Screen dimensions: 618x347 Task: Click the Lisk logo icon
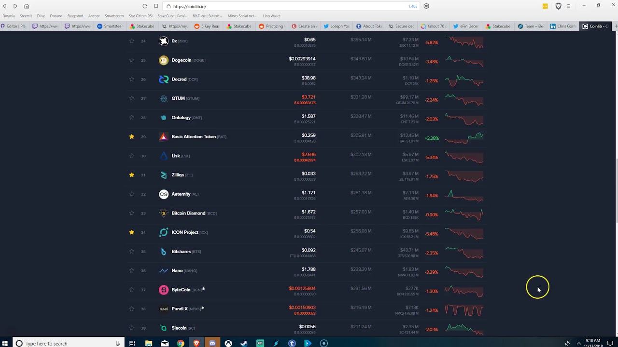pos(164,156)
